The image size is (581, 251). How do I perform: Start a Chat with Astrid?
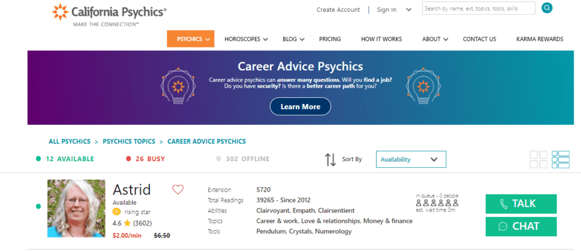521,226
